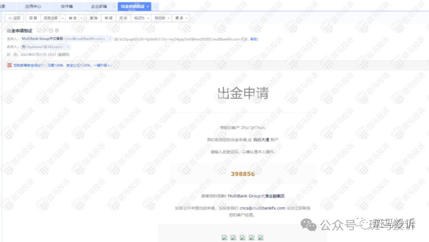429x242 pixels.
Task: Open the tab list dropdown arrow
Action: (x=155, y=7)
